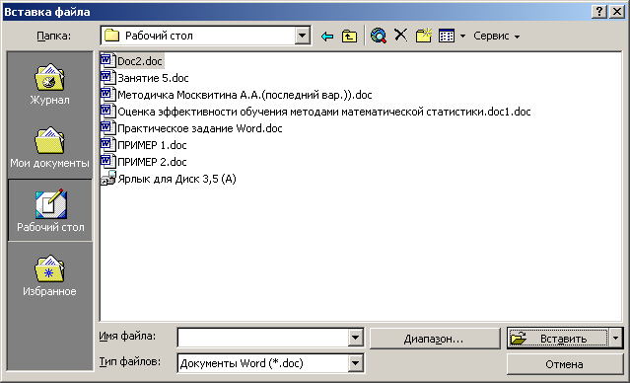Click the Word icon beside Оценка эффективности file
The height and width of the screenshot is (383, 630).
pyautogui.click(x=107, y=111)
